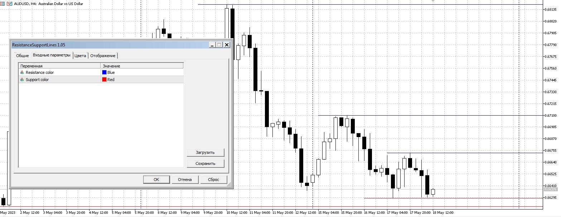Select the Входные параметры tab
561x217 pixels.
coord(51,55)
